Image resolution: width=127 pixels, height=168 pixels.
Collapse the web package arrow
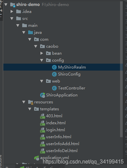(42, 81)
